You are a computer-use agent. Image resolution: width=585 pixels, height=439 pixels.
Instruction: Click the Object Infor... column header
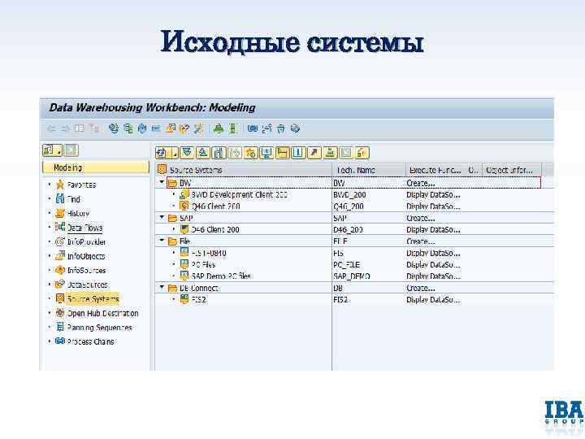(x=512, y=170)
